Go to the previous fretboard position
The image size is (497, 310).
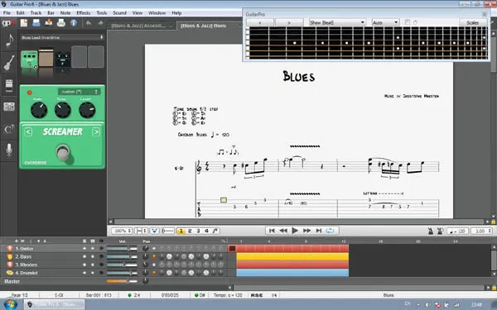(x=260, y=22)
